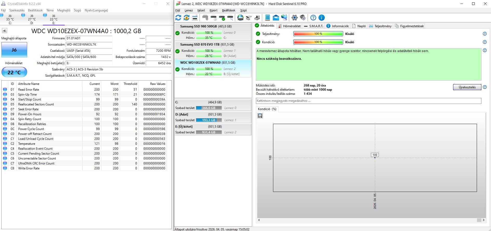Viewport: 491px width, 231px height.
Task: Open the Lemez menu in Hard Disk Sentinel
Action: click(189, 10)
